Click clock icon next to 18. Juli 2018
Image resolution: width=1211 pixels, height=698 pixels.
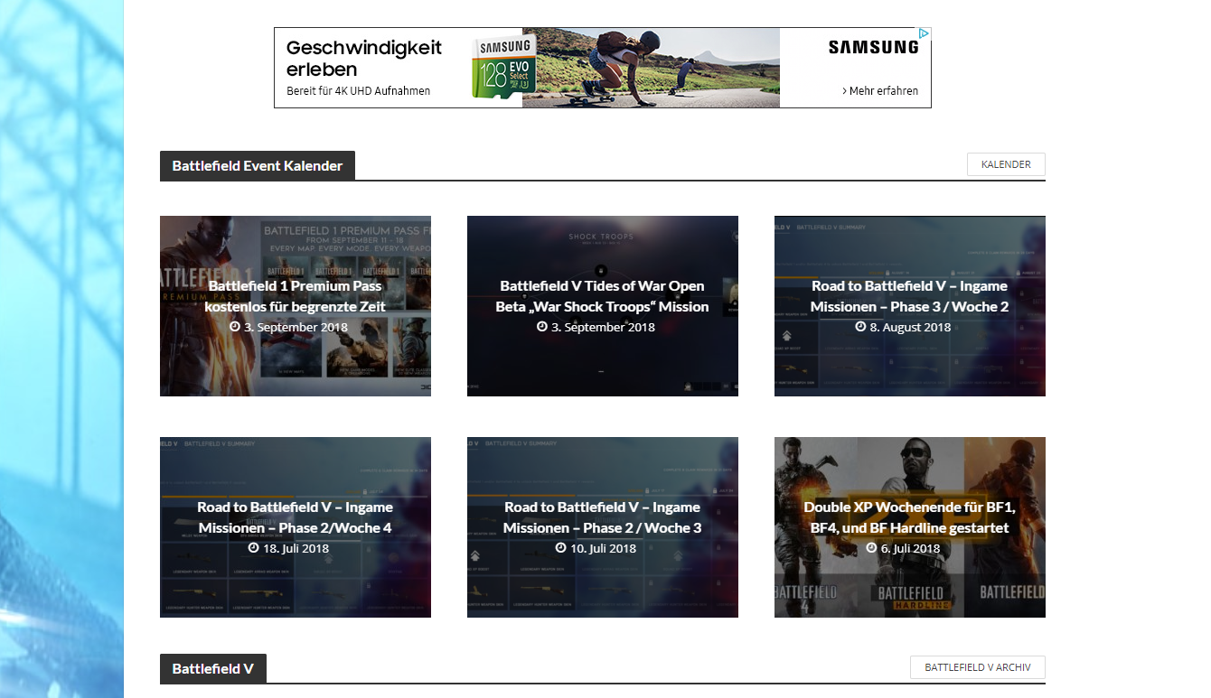tap(253, 548)
